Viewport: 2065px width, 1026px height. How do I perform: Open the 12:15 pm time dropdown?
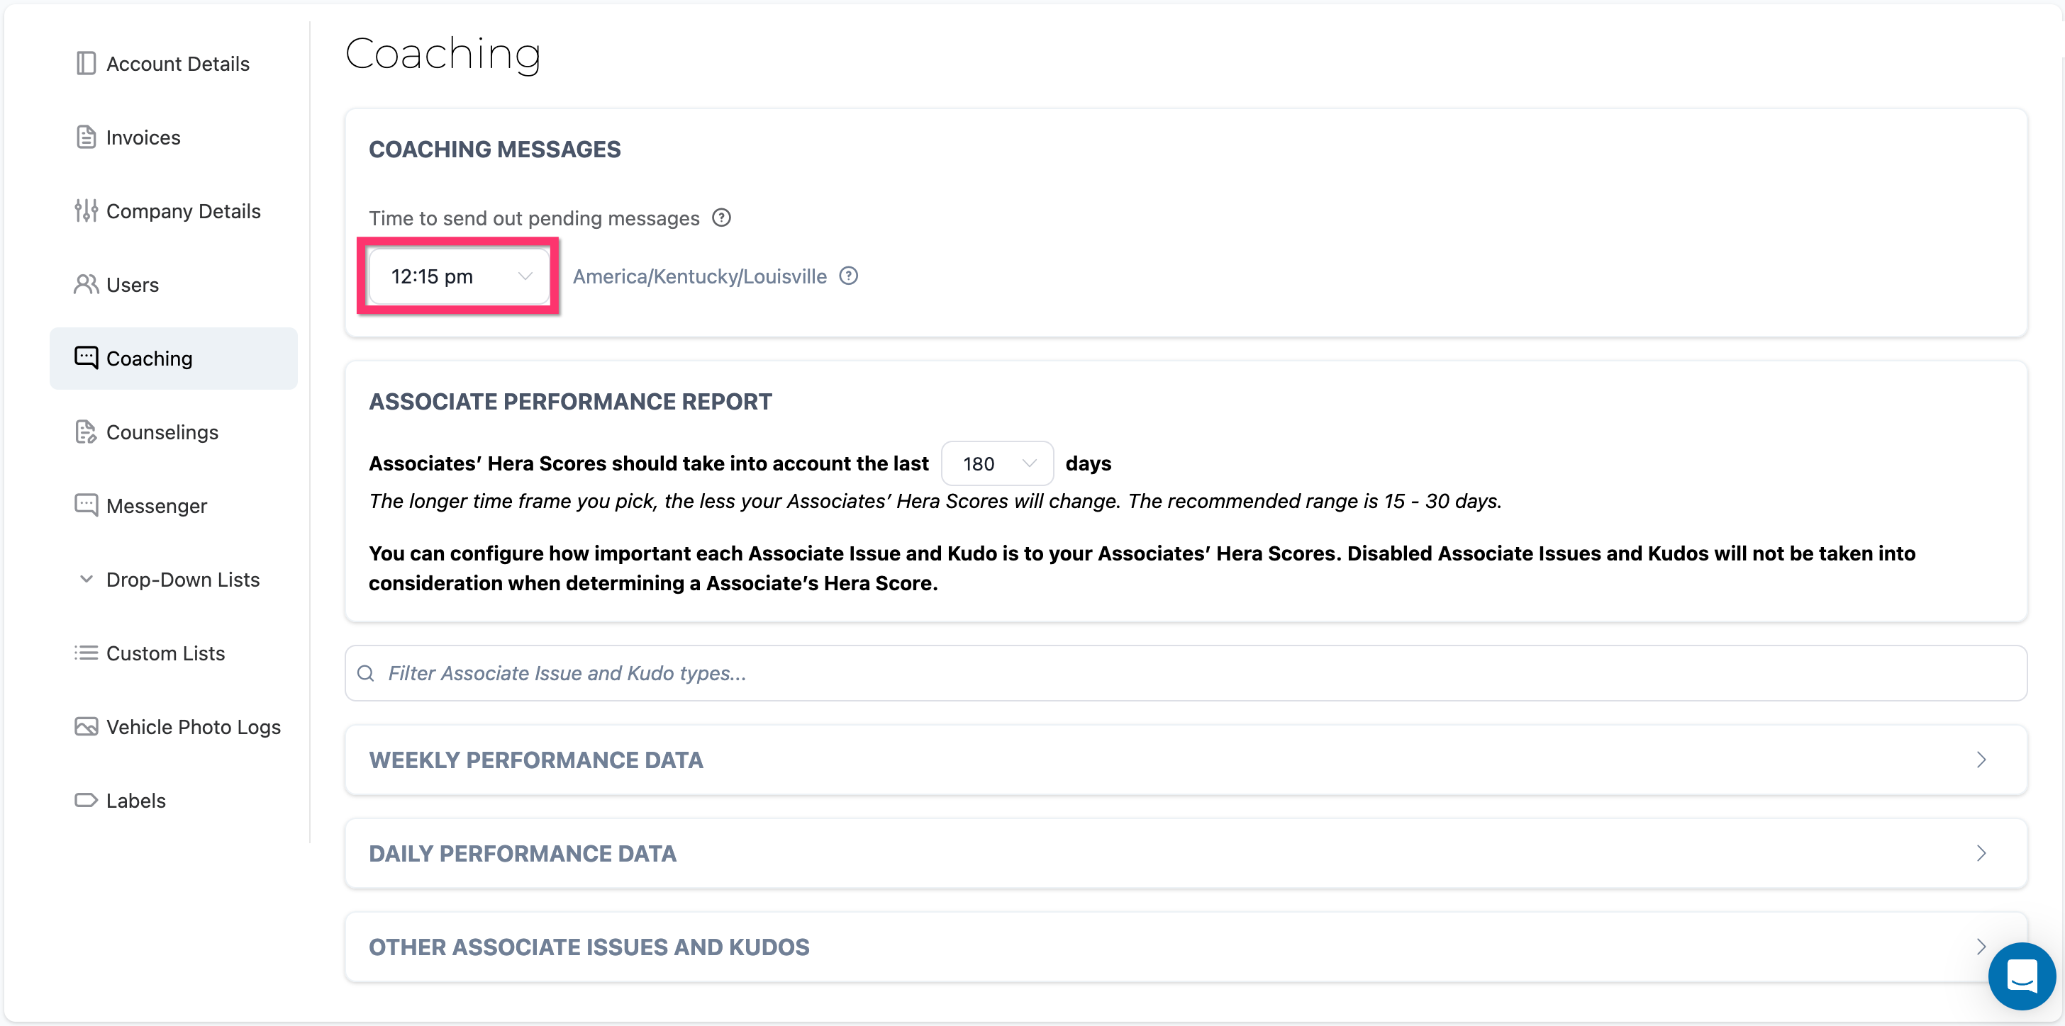460,276
